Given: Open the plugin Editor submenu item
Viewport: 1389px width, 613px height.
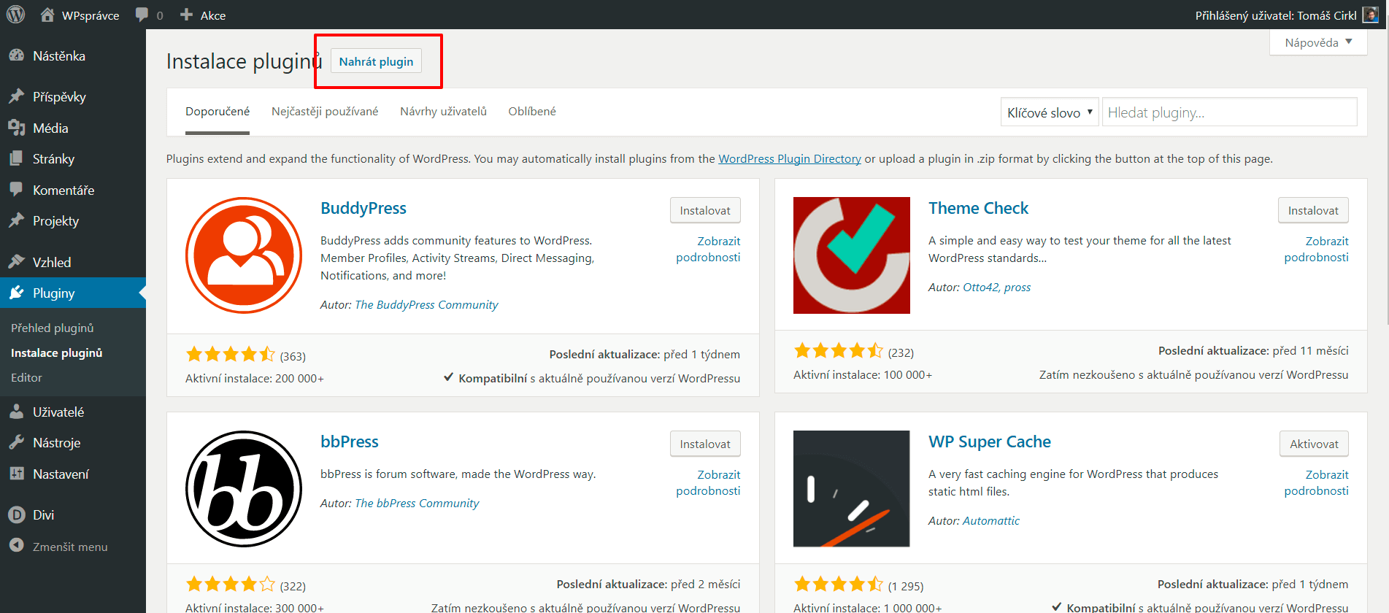Looking at the screenshot, I should click(x=26, y=378).
